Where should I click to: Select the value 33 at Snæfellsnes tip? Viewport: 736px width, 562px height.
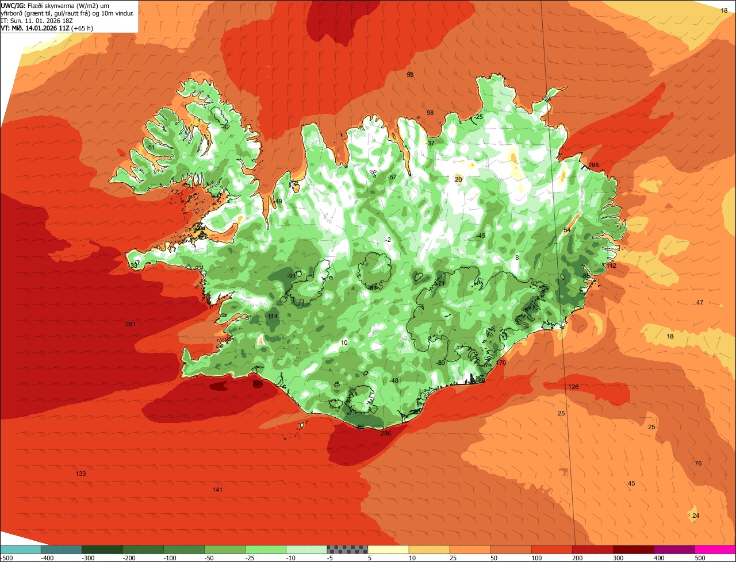[134, 265]
